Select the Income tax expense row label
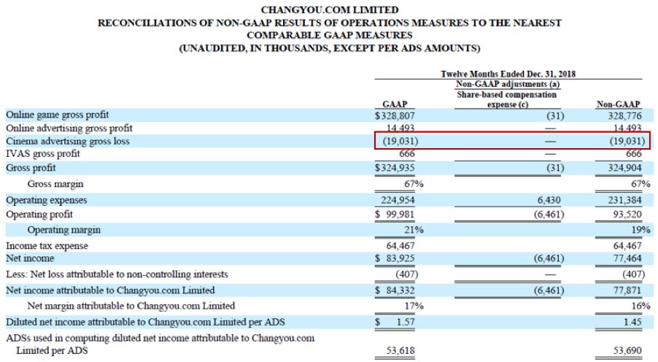This screenshot has height=362, width=658. (x=47, y=246)
